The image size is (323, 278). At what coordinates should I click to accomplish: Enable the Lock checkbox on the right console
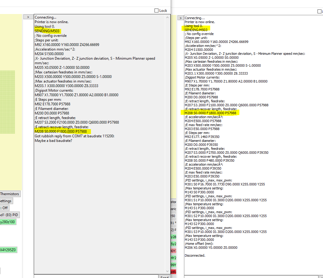point(320,11)
